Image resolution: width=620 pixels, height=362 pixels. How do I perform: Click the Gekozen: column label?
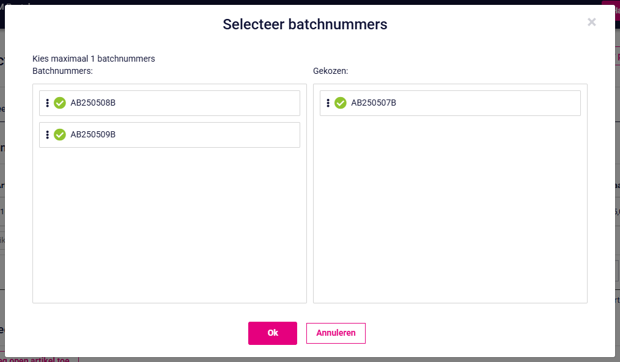coord(331,71)
